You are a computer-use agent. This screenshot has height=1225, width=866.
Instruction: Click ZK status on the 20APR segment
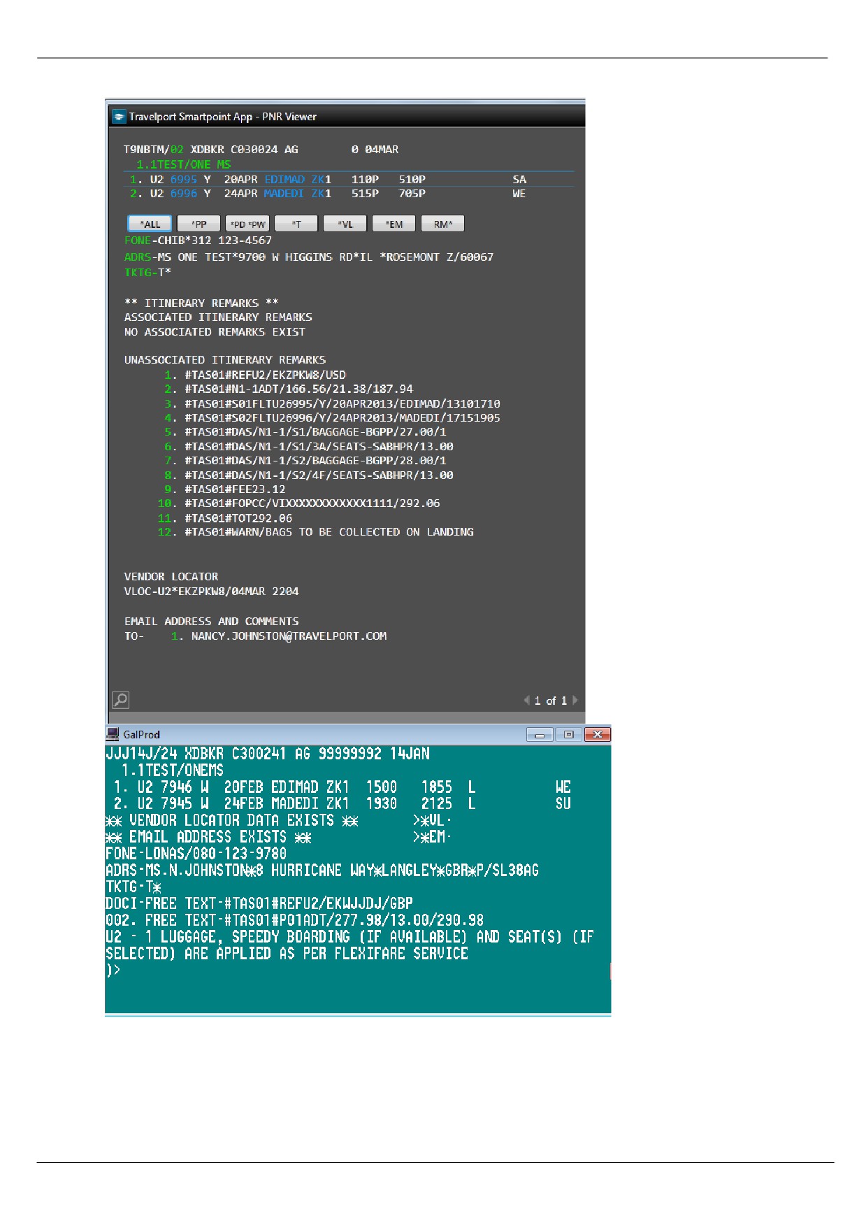318,180
